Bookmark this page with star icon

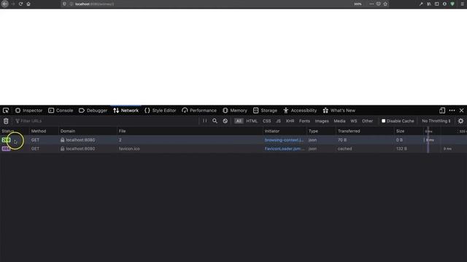click(385, 4)
